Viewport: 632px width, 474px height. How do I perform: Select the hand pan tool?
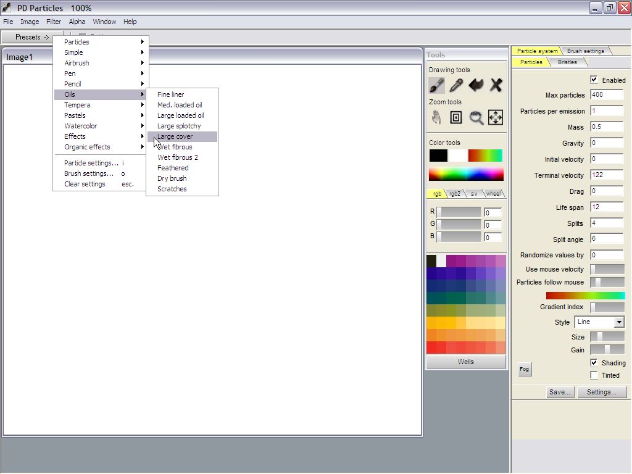pyautogui.click(x=437, y=117)
